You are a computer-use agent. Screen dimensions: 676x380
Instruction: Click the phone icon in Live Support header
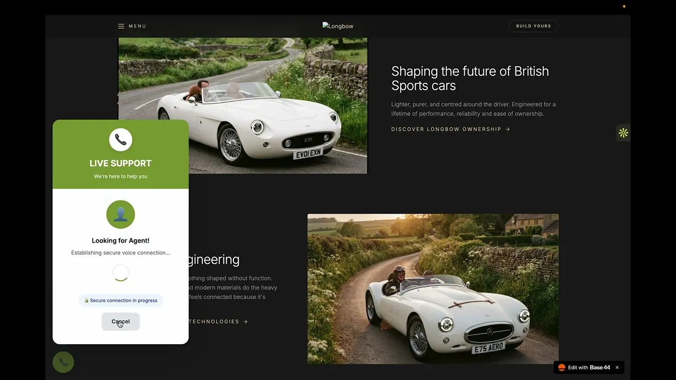click(x=120, y=140)
